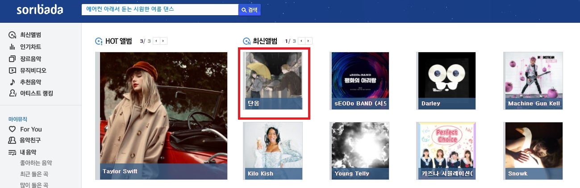Focus the search input field
This screenshot has height=188, width=580.
[160, 10]
